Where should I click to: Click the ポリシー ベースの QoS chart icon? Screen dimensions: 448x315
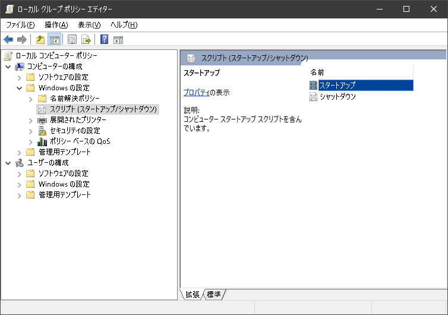pyautogui.click(x=42, y=141)
